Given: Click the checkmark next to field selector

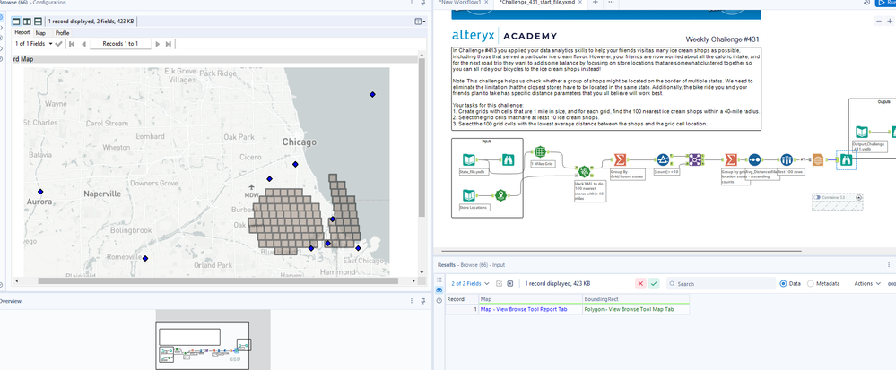Looking at the screenshot, I should (x=58, y=44).
